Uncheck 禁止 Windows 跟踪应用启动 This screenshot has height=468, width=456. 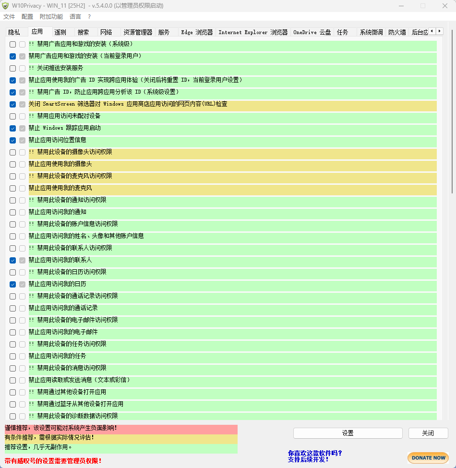coord(12,128)
